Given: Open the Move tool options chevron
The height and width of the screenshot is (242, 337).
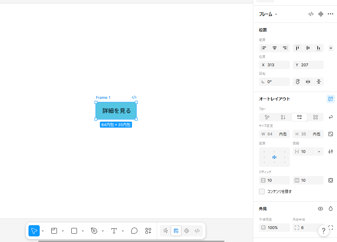Looking at the screenshot, I should [x=43, y=231].
